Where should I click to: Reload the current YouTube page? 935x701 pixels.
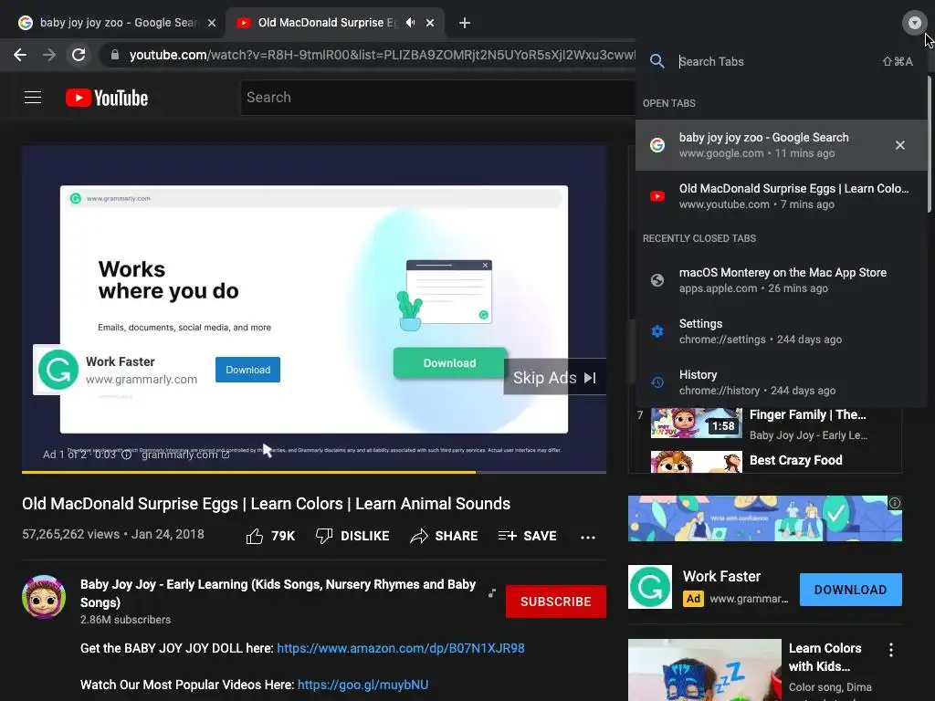coord(79,55)
